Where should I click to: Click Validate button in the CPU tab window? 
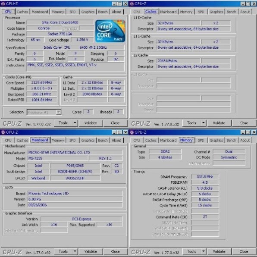pos(91,123)
